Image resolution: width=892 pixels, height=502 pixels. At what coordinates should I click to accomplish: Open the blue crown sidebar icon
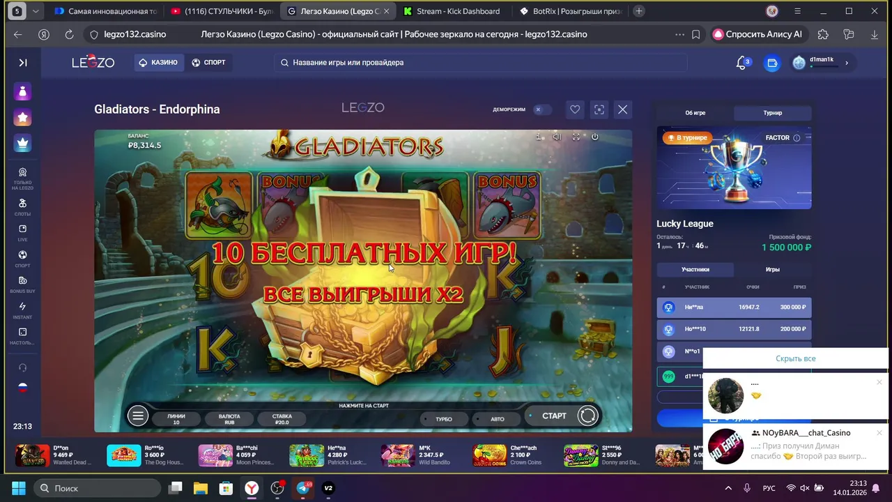(23, 143)
